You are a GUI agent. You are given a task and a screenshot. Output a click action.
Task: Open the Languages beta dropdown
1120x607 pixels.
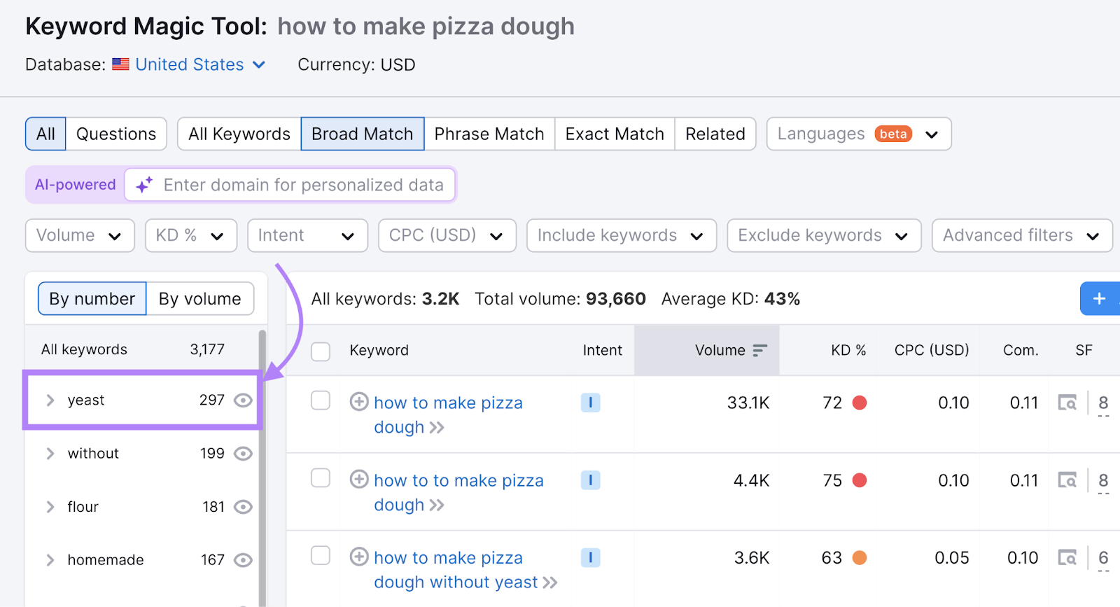click(858, 134)
